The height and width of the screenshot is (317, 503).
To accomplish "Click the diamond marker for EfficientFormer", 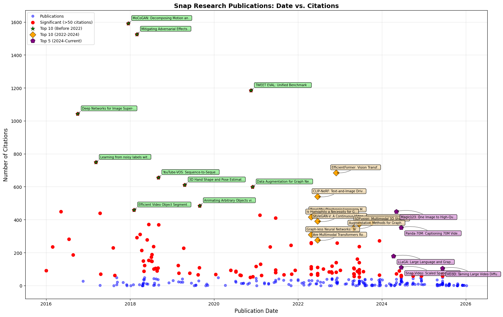I will coord(336,173).
